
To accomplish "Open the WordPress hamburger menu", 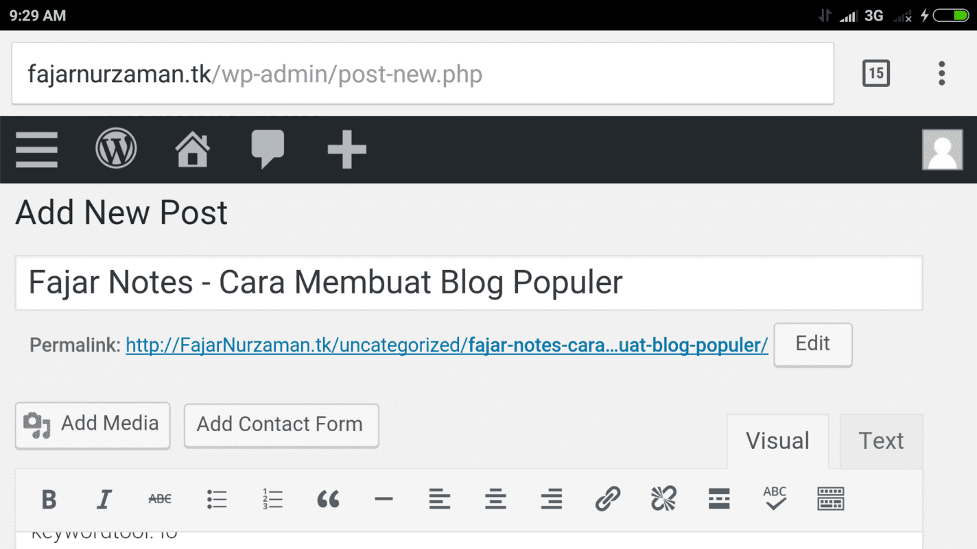I will (x=37, y=149).
